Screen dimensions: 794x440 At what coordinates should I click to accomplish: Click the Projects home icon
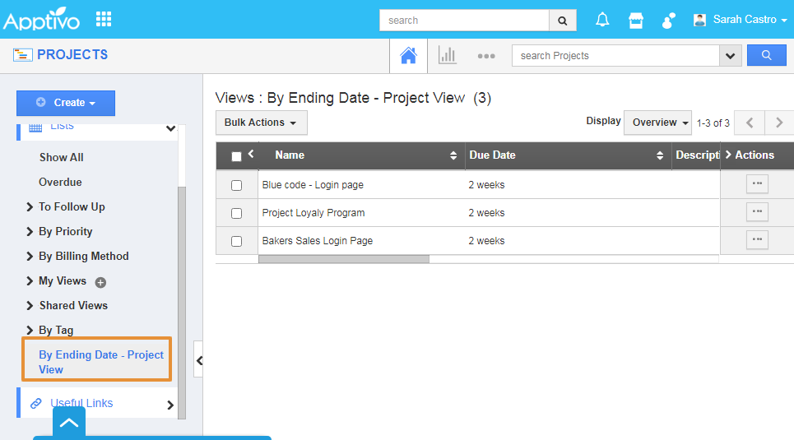pyautogui.click(x=408, y=55)
